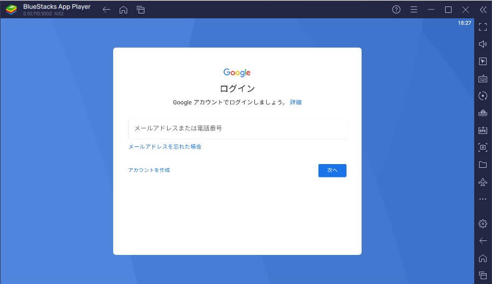This screenshot has height=284, width=492.
Task: Click the cursor lock icon in sidebar
Action: [483, 61]
